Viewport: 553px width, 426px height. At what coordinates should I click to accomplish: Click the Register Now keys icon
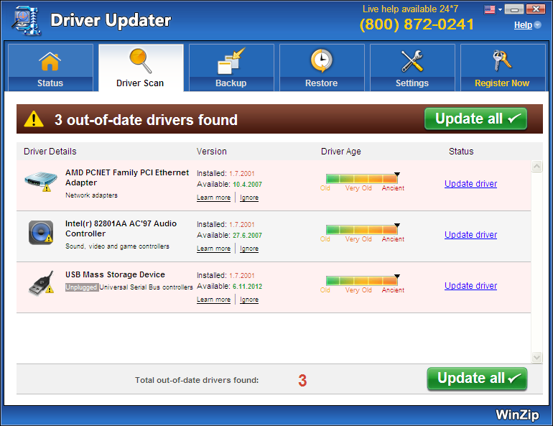pos(502,60)
